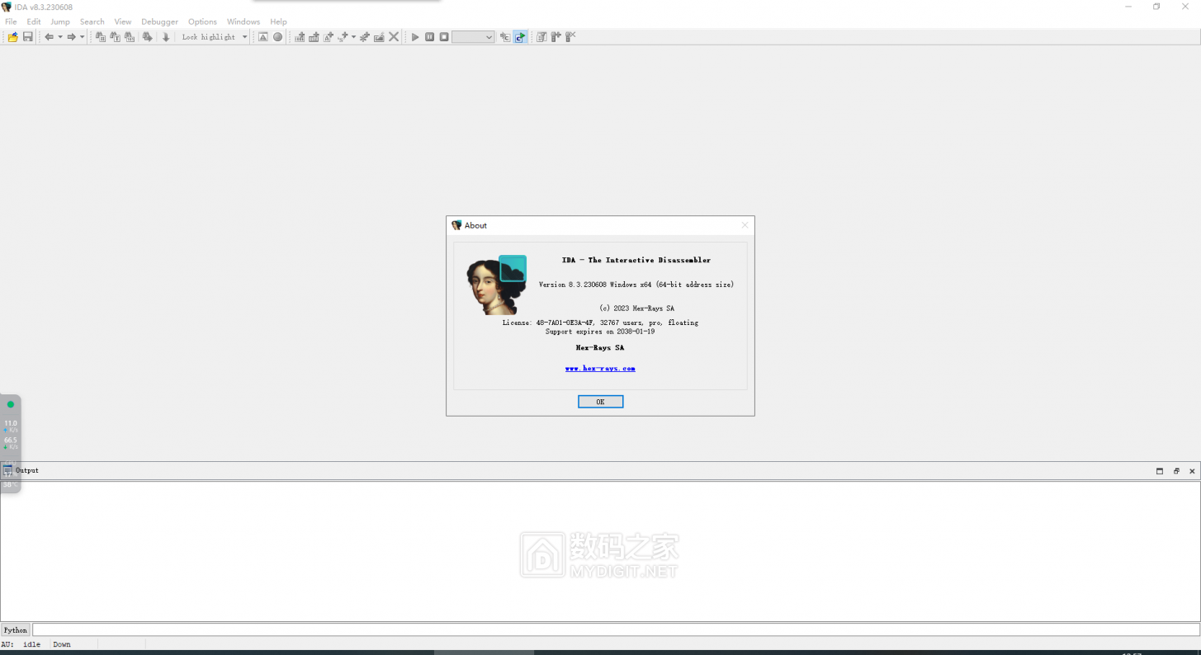Pause process with the pause button
1201x655 pixels.
[x=429, y=37]
